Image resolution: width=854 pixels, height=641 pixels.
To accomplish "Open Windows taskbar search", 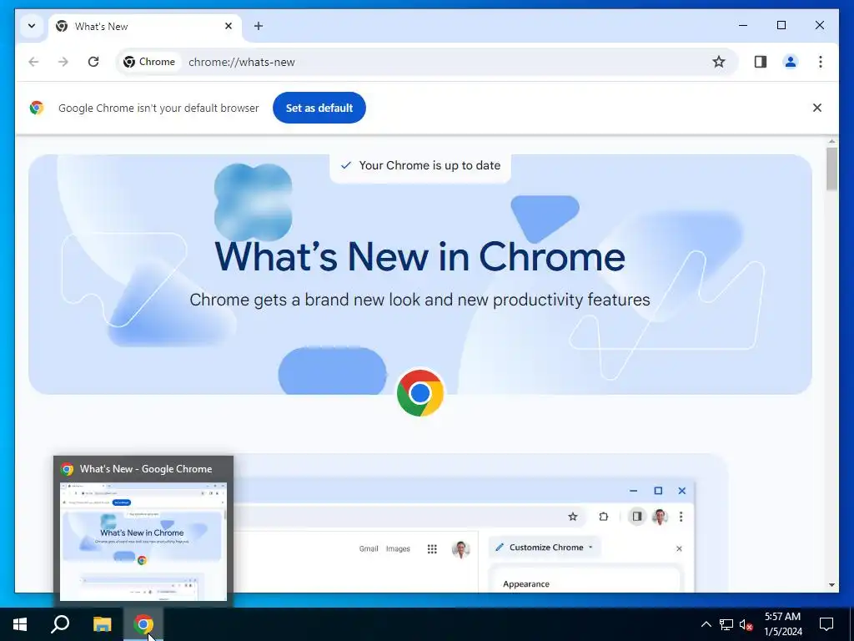I will (x=60, y=624).
